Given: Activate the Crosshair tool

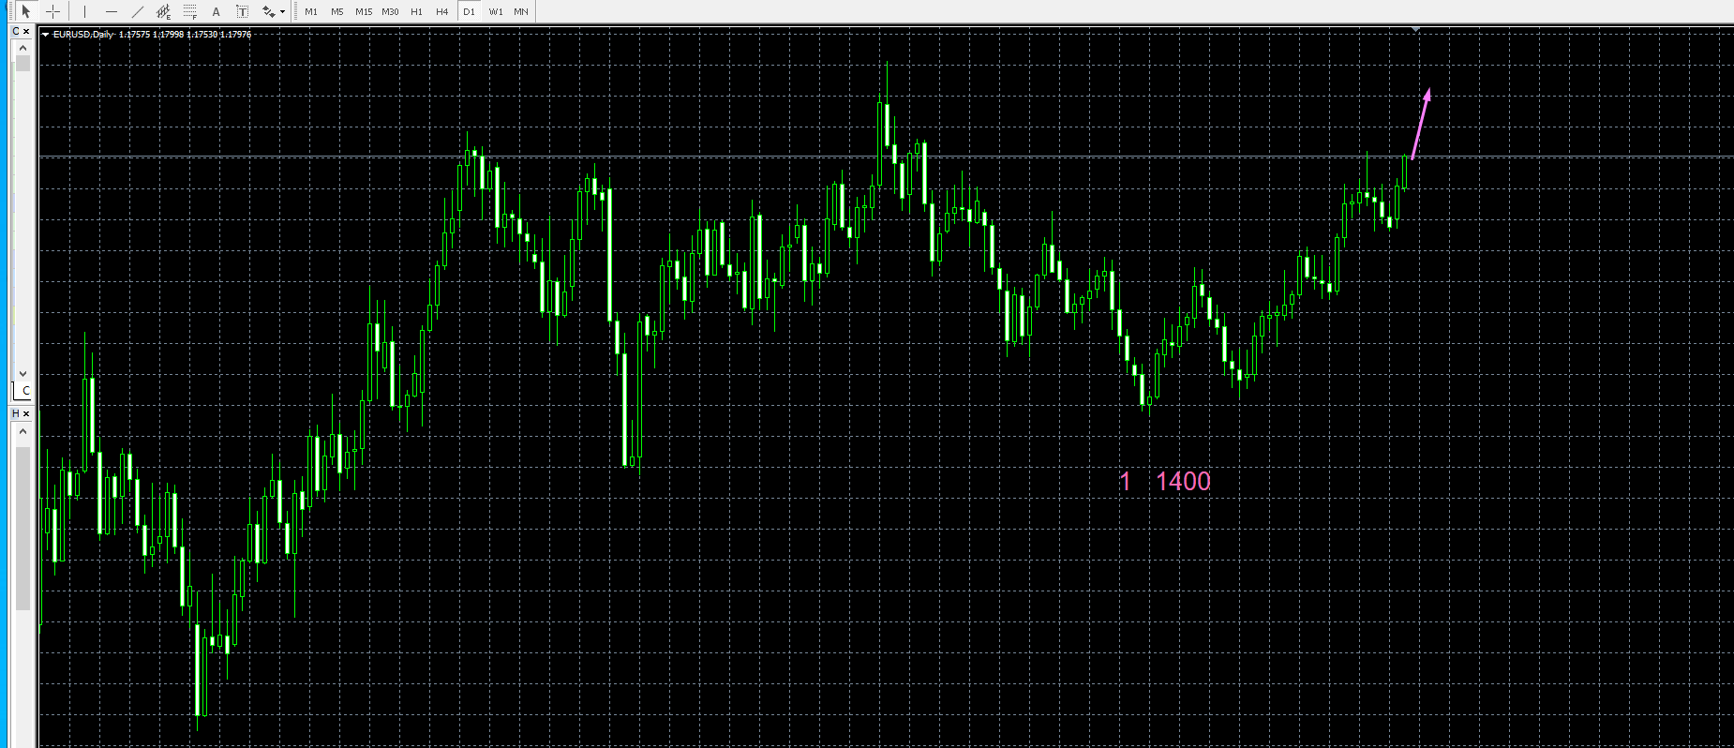Looking at the screenshot, I should click(53, 11).
